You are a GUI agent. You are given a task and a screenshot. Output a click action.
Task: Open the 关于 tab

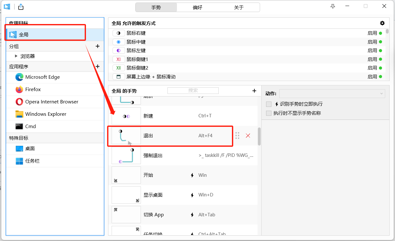point(239,7)
